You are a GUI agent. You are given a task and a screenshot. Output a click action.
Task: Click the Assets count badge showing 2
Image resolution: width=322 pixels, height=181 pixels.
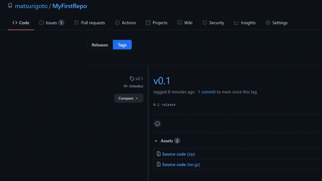(177, 141)
